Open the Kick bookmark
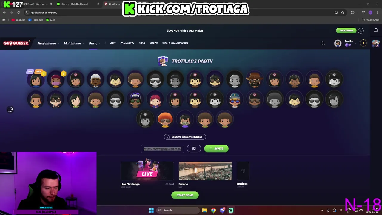The width and height of the screenshot is (382, 215). point(50,20)
